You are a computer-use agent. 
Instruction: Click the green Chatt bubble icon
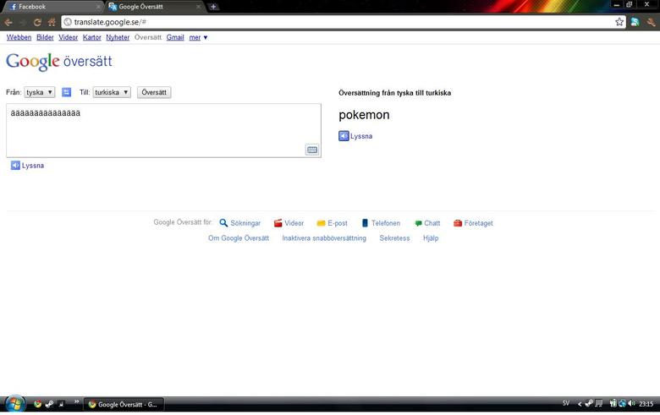[418, 223]
